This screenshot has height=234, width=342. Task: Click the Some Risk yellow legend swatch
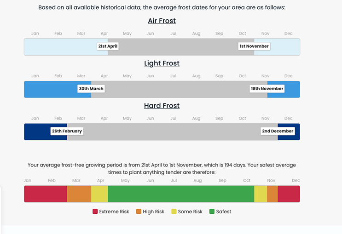174,211
